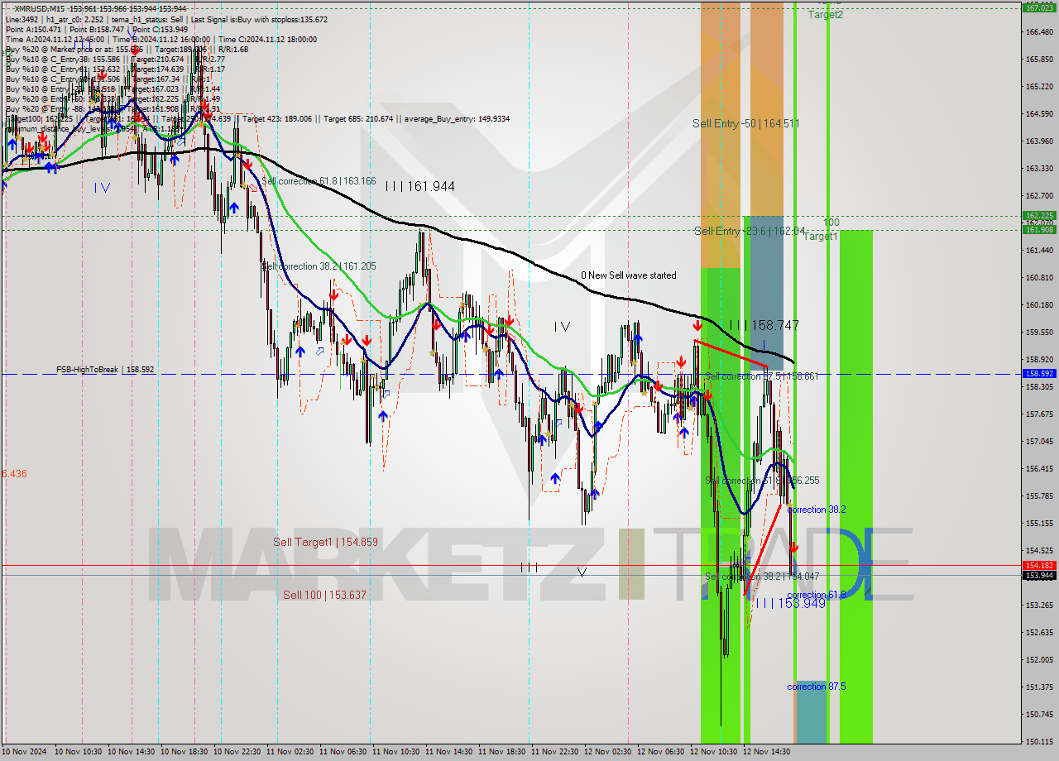
Task: Select the 'I I I 161.944' wave label
Action: click(419, 187)
